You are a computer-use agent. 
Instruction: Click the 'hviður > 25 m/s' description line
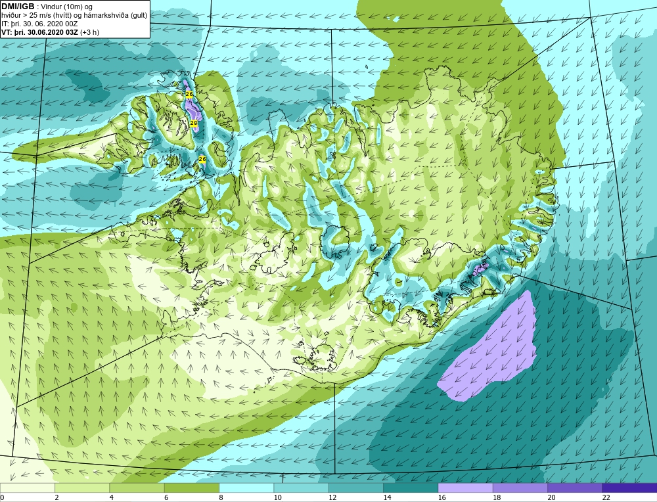[x=75, y=15]
